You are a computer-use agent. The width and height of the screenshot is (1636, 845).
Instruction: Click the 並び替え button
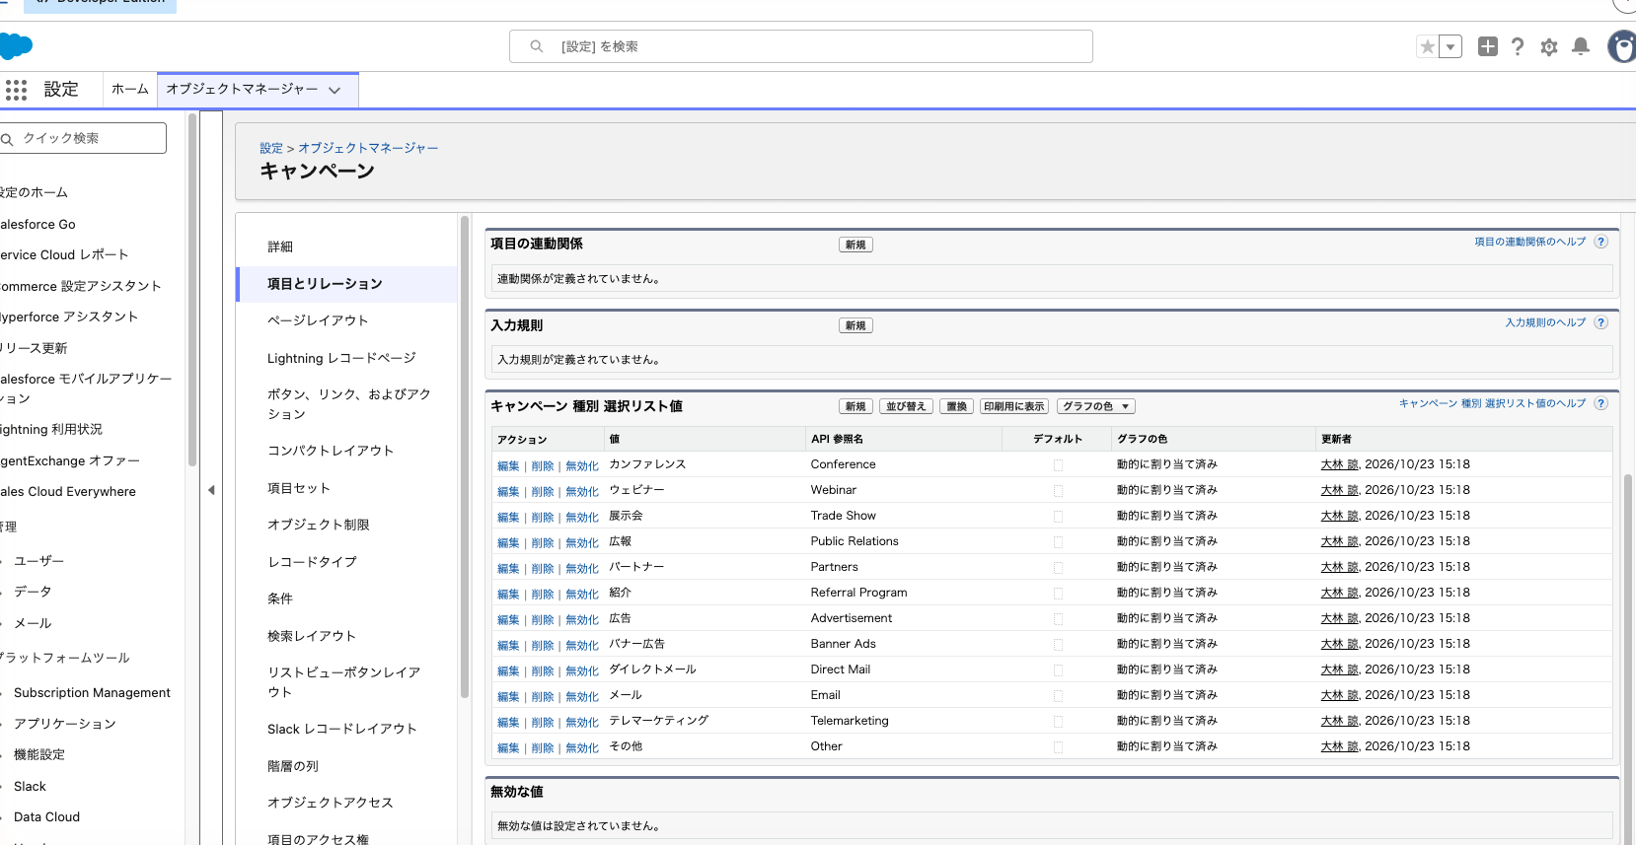point(906,406)
